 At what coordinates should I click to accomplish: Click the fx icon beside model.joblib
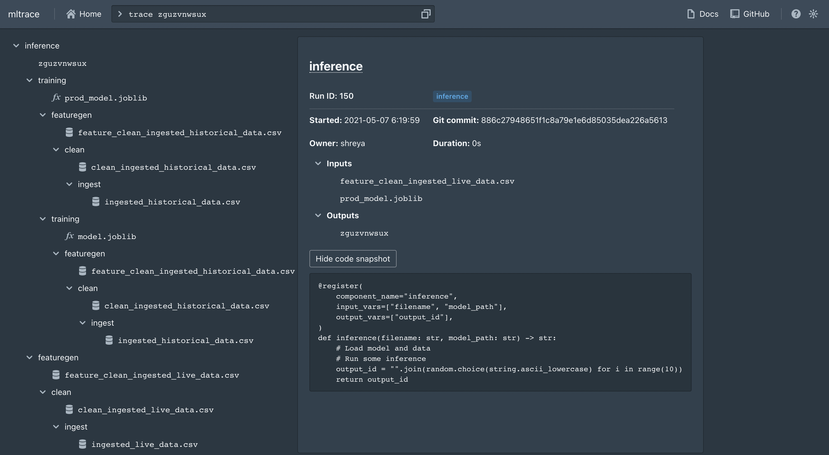pos(69,236)
